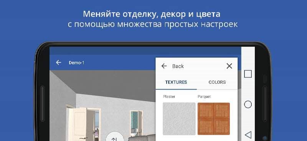Tap the Android home circle button
Image resolution: width=307 pixels, height=141 pixels.
[x=248, y=105]
